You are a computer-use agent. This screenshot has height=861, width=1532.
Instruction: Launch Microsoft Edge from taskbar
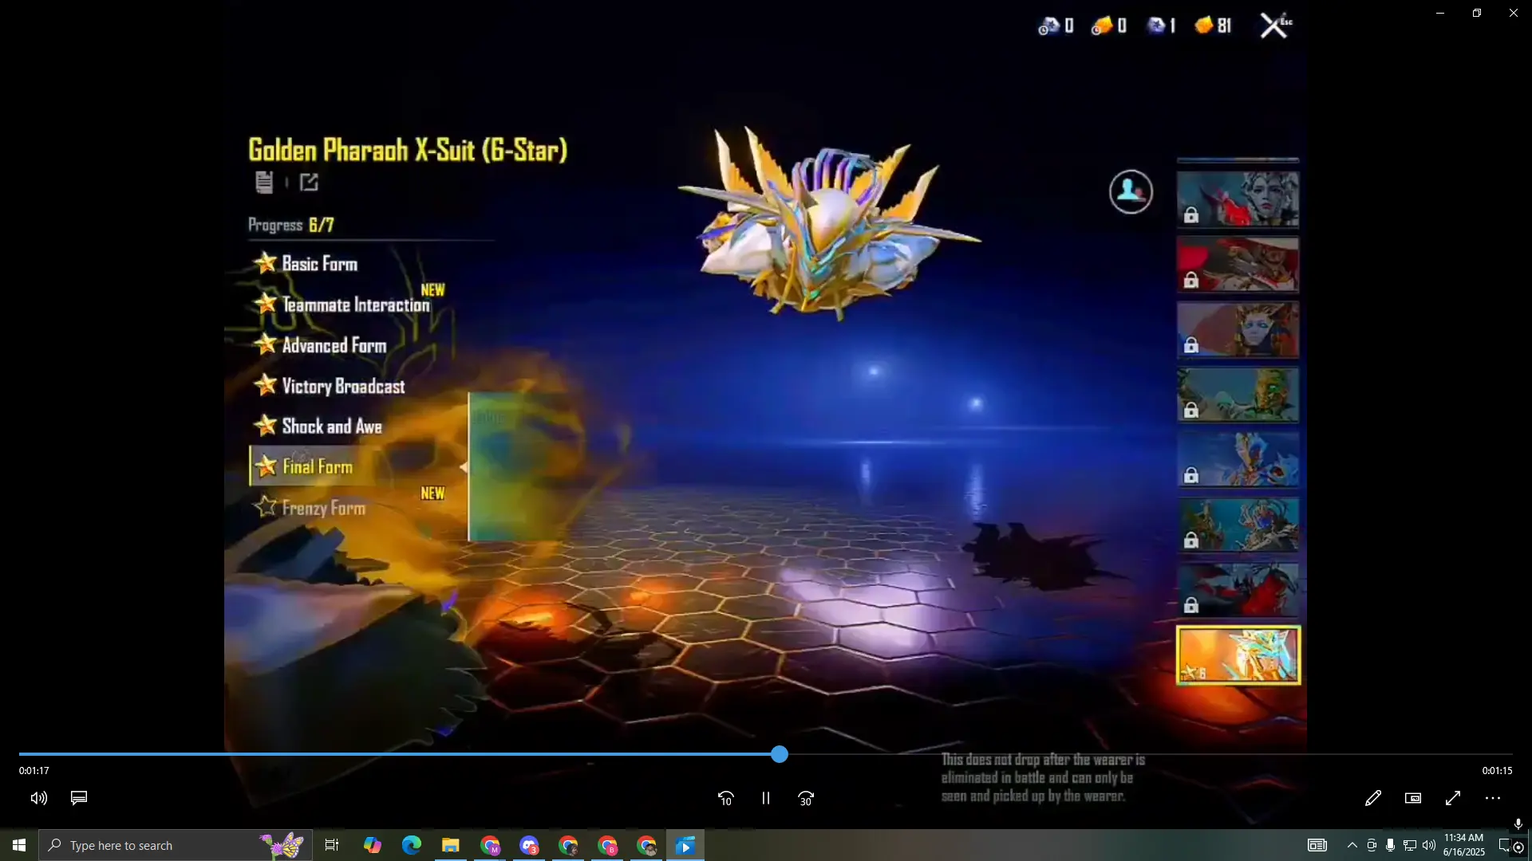pos(411,845)
